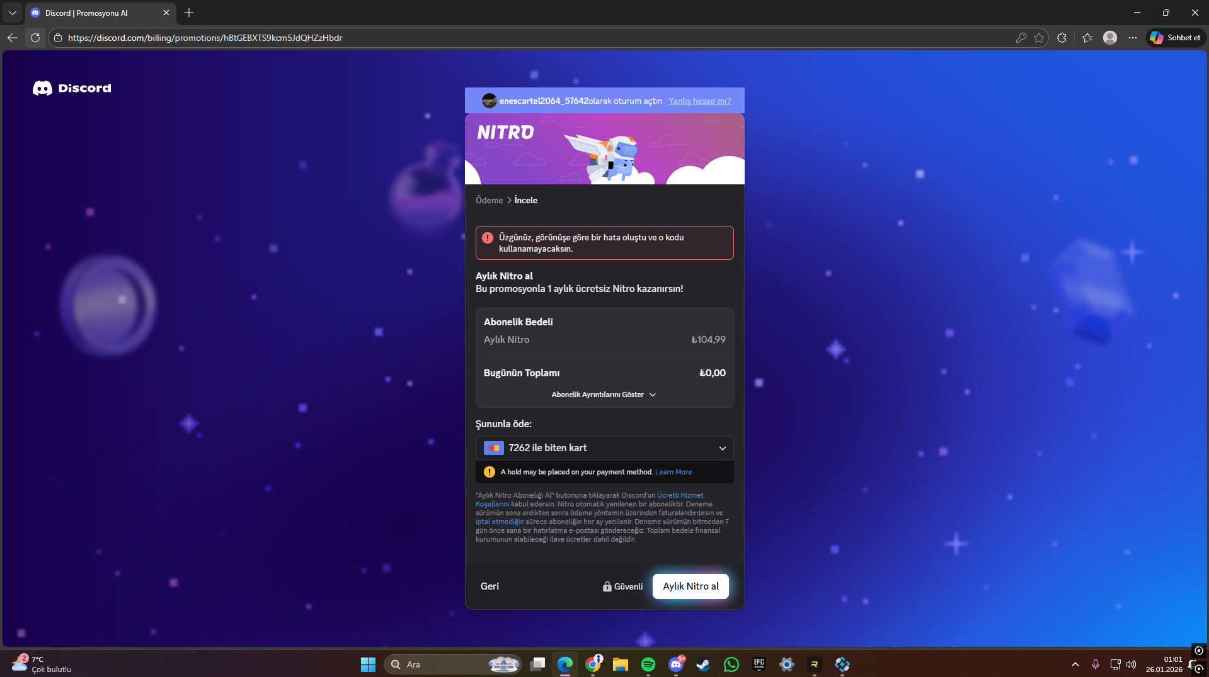
Task: Click the ₺104,99 Aylık Nitro price
Action: point(708,340)
